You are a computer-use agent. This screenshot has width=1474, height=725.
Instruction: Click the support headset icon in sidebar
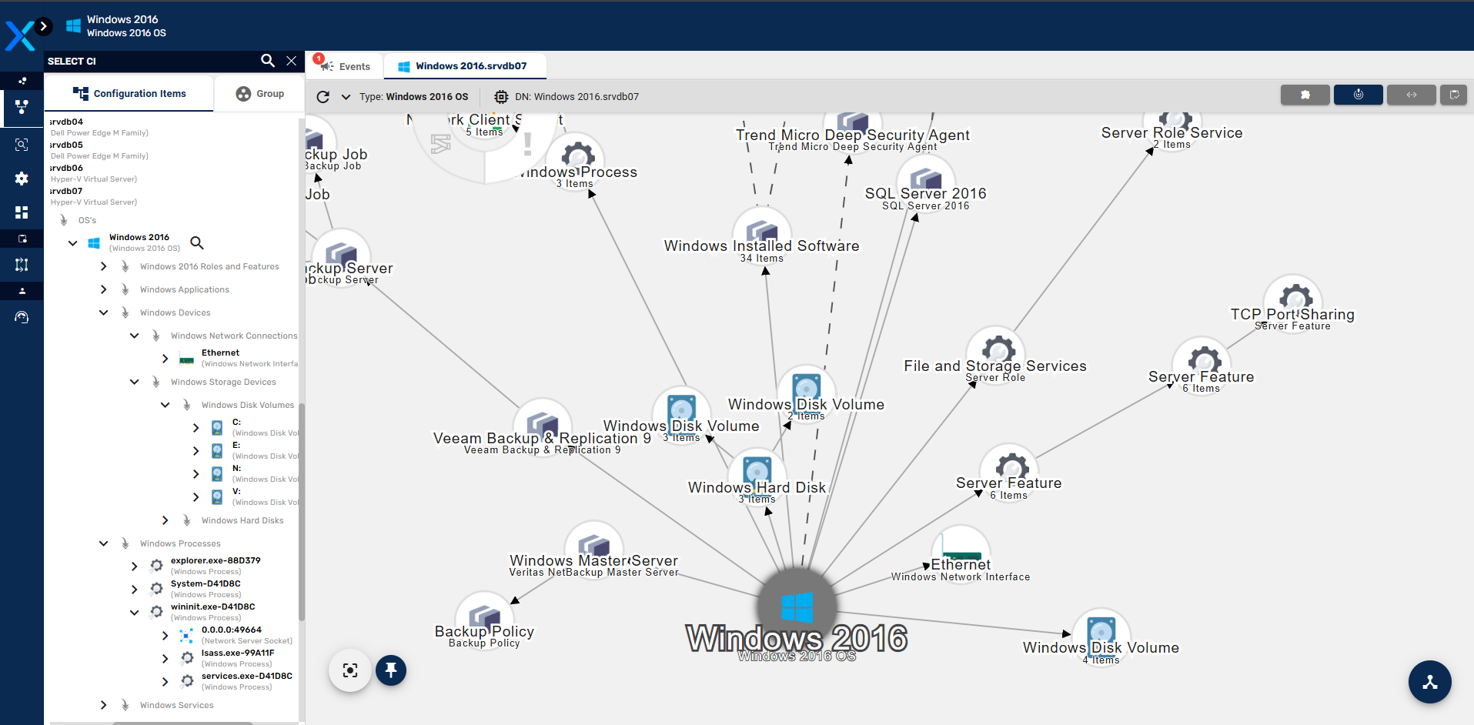pyautogui.click(x=22, y=317)
